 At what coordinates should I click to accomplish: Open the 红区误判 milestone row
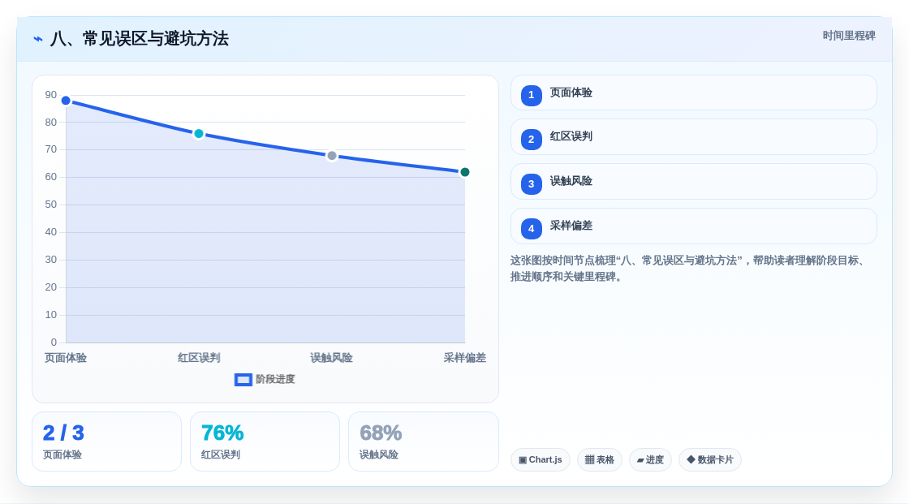693,137
